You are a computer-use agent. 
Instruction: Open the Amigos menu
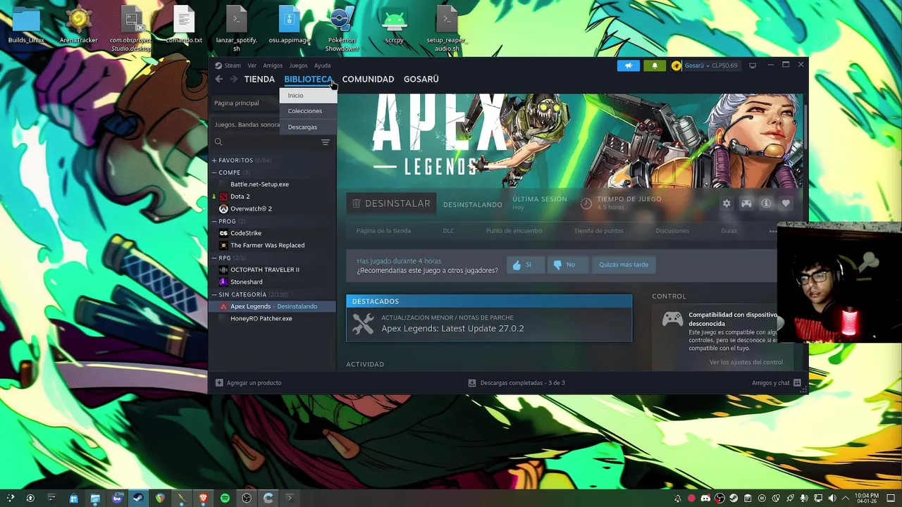tap(273, 65)
